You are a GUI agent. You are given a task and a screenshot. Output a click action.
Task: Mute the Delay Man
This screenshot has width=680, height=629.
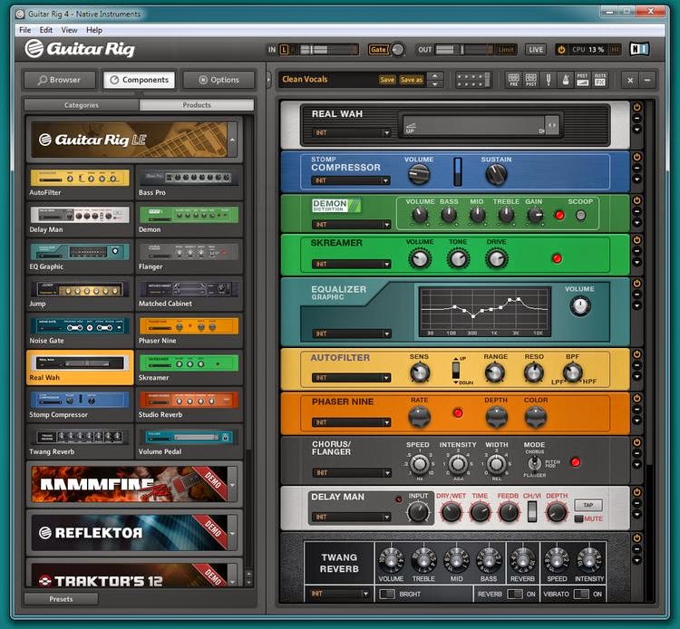[579, 519]
